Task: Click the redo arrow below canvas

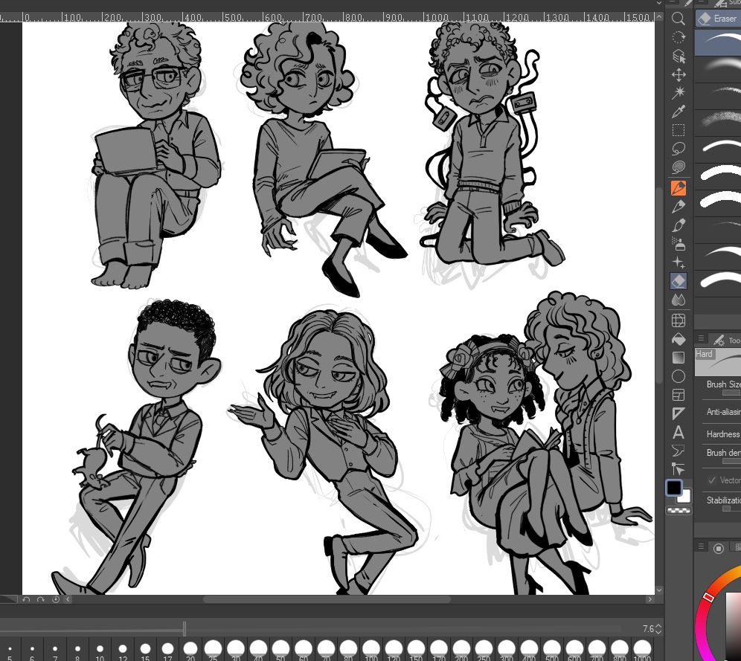Action: (41, 599)
